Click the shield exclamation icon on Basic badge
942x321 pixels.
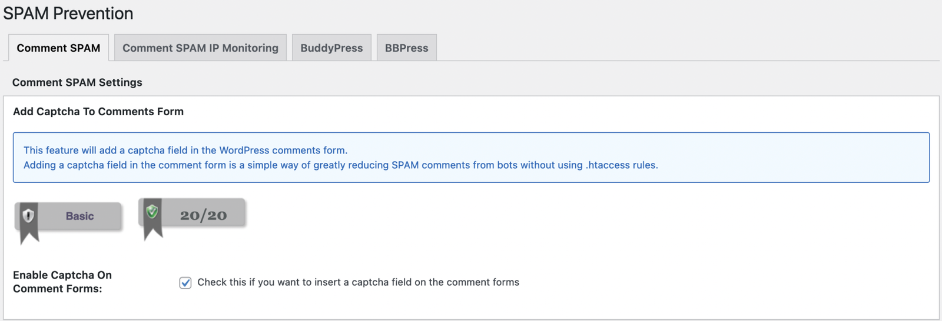(28, 216)
